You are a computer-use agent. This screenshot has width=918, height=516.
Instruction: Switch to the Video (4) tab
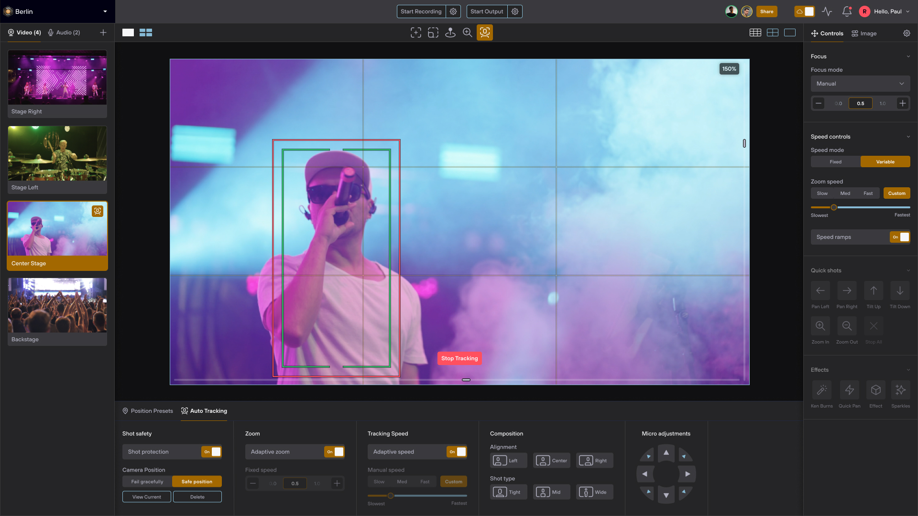coord(24,32)
